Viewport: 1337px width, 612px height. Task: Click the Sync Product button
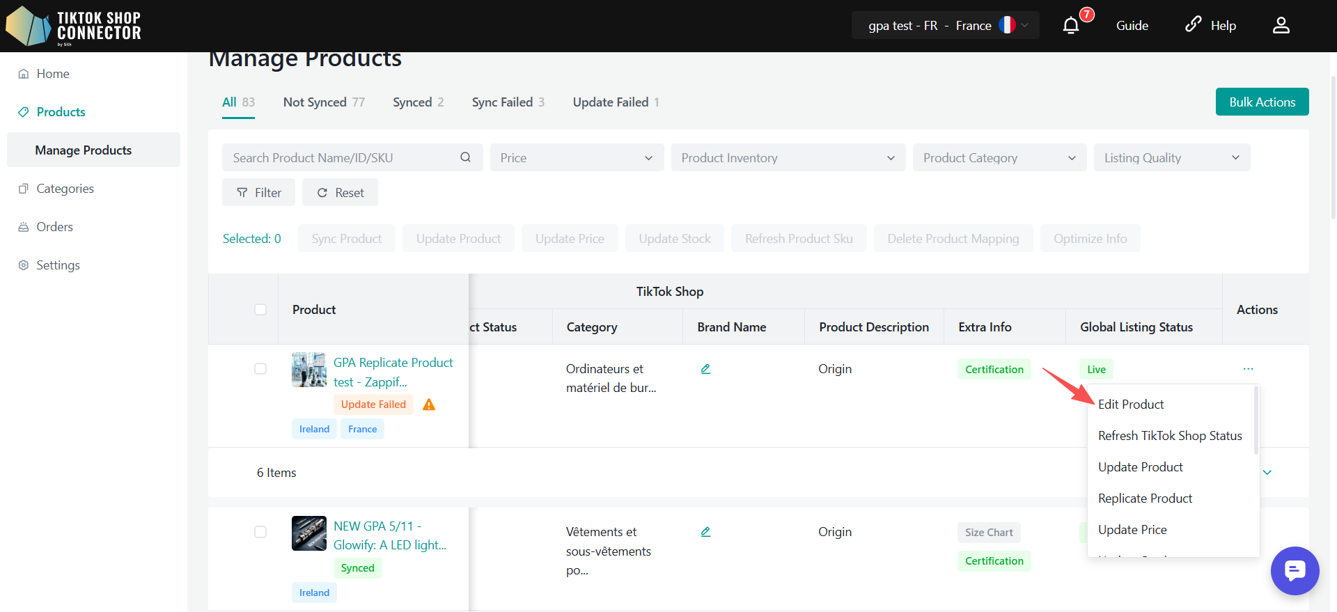[347, 238]
